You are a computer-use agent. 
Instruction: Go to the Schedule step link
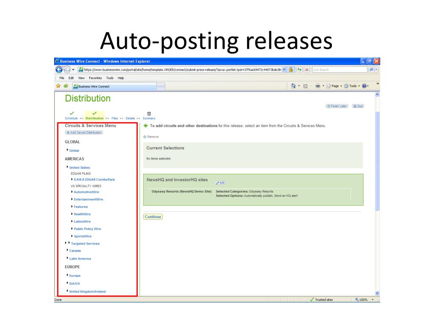pyautogui.click(x=71, y=118)
